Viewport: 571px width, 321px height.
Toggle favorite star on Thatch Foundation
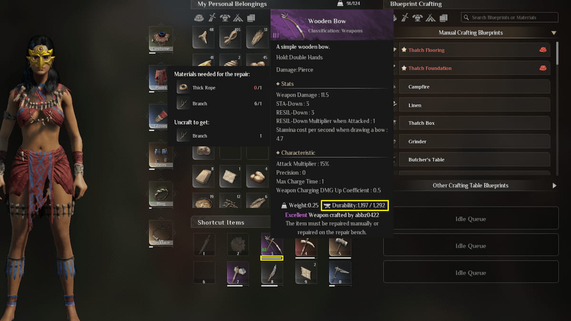click(x=404, y=68)
